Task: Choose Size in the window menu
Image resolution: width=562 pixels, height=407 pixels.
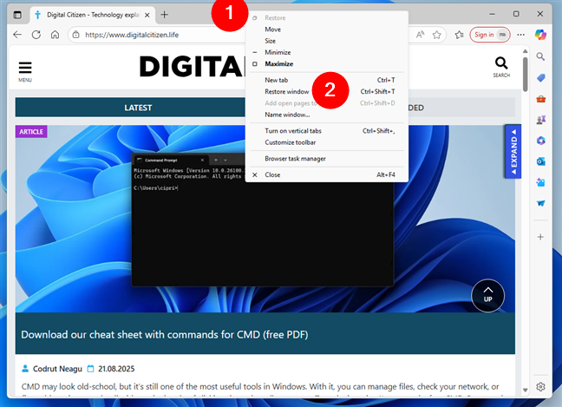Action: tap(327, 41)
